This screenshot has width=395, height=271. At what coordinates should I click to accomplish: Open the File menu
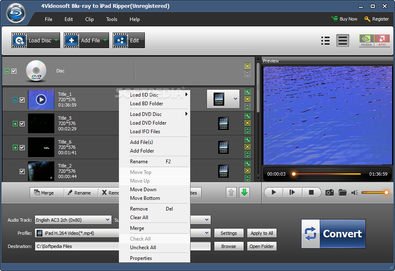(49, 19)
